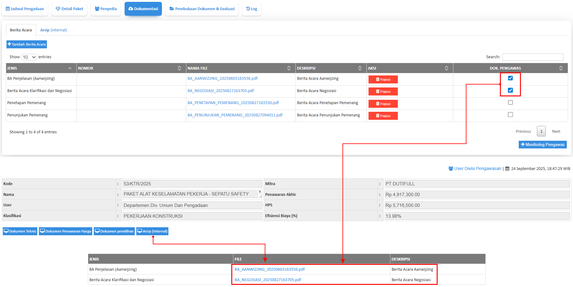Screen dimensions: 573x287
Task: Select the Berita Acara tab
Action: (x=21, y=30)
